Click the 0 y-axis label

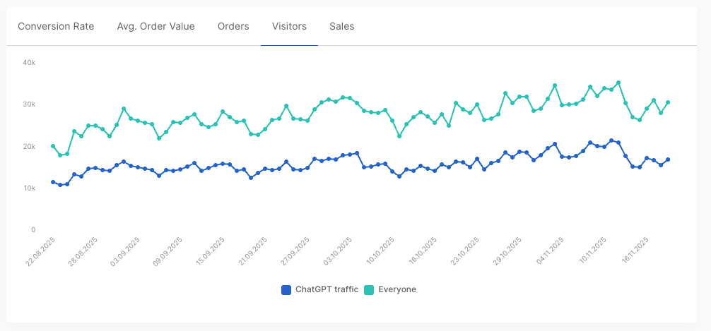(x=33, y=230)
